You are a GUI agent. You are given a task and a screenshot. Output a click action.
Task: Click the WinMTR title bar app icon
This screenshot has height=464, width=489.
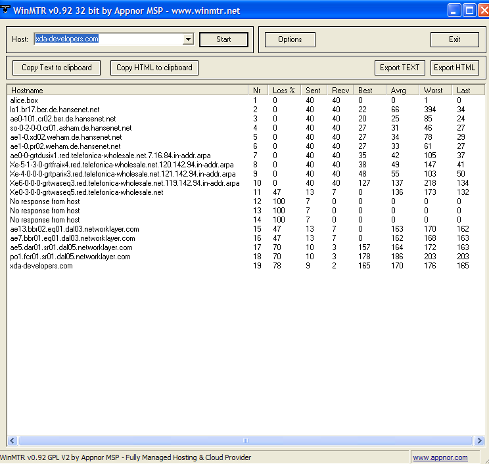pyautogui.click(x=7, y=10)
